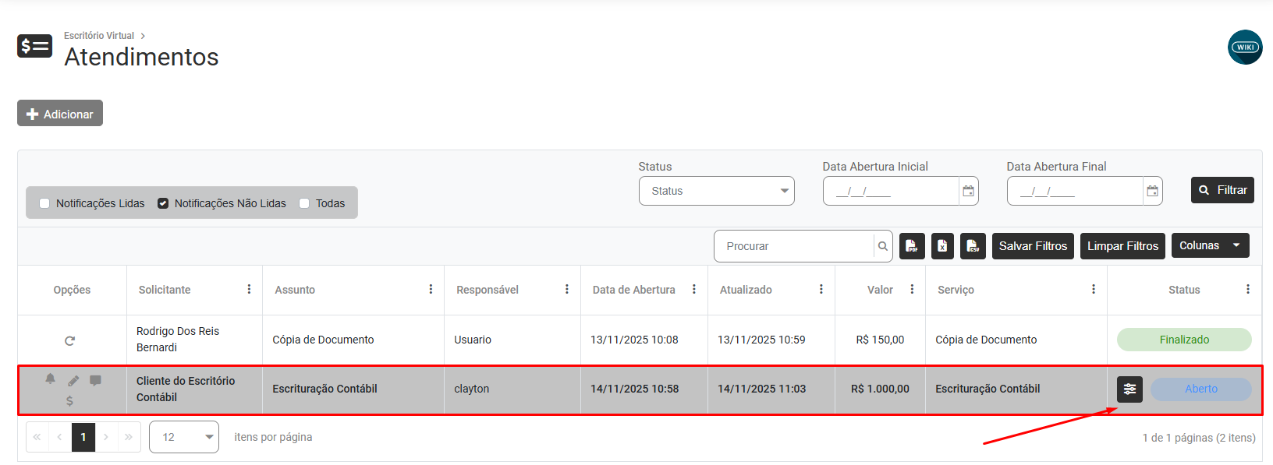The width and height of the screenshot is (1273, 465).
Task: Uncheck the Notificações Não Lidas checkbox
Action: tap(163, 203)
